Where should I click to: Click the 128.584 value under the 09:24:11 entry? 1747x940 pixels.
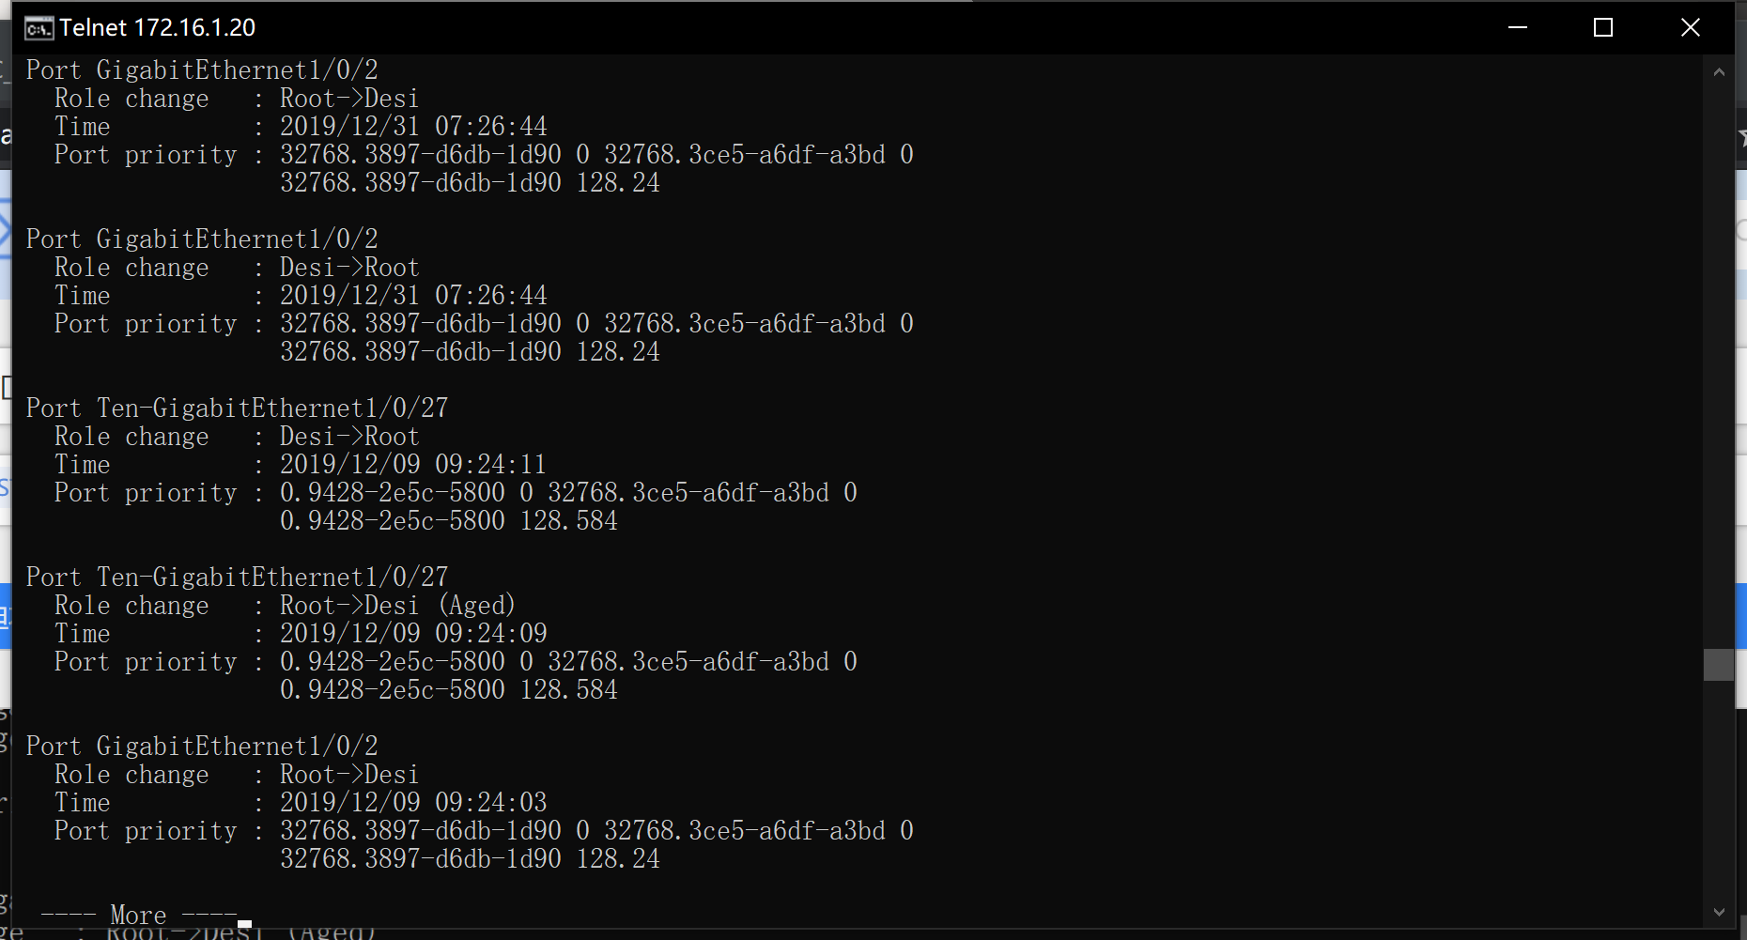[569, 521]
